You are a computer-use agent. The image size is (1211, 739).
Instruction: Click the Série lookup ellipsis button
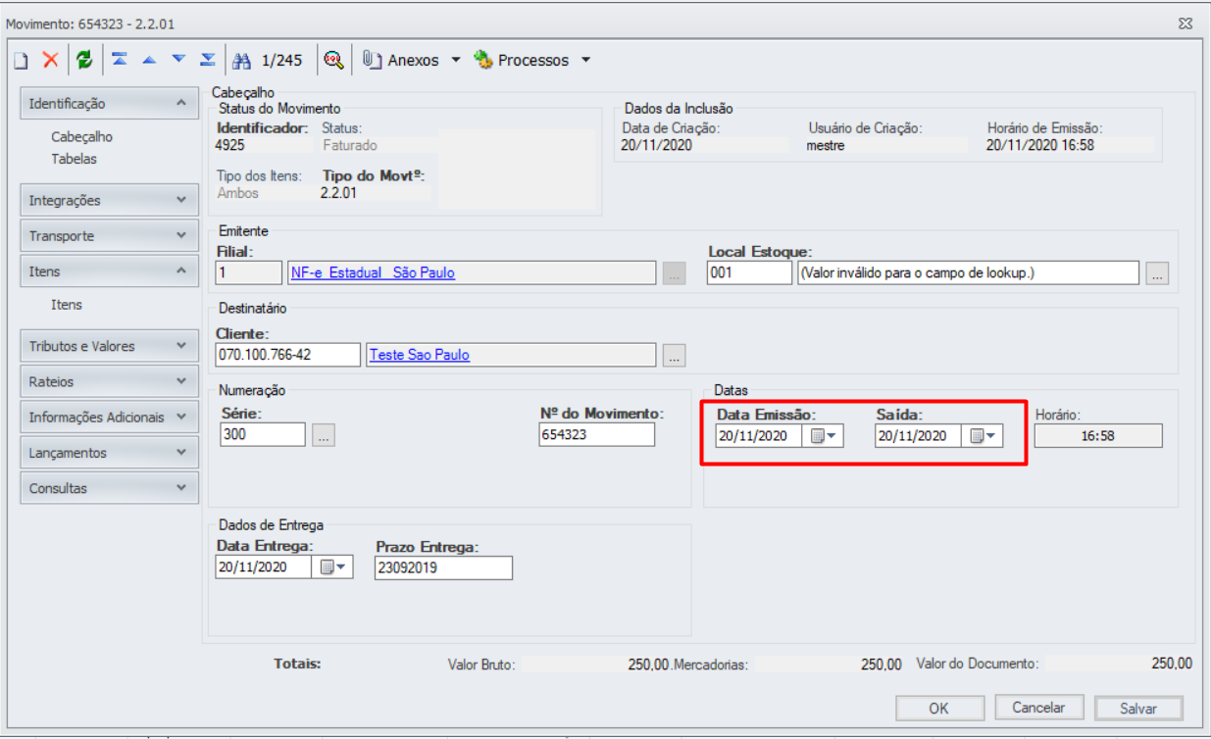[325, 435]
